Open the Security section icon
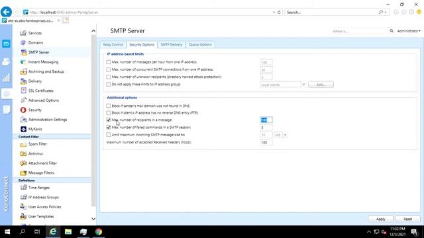424x238 pixels. tap(23, 110)
